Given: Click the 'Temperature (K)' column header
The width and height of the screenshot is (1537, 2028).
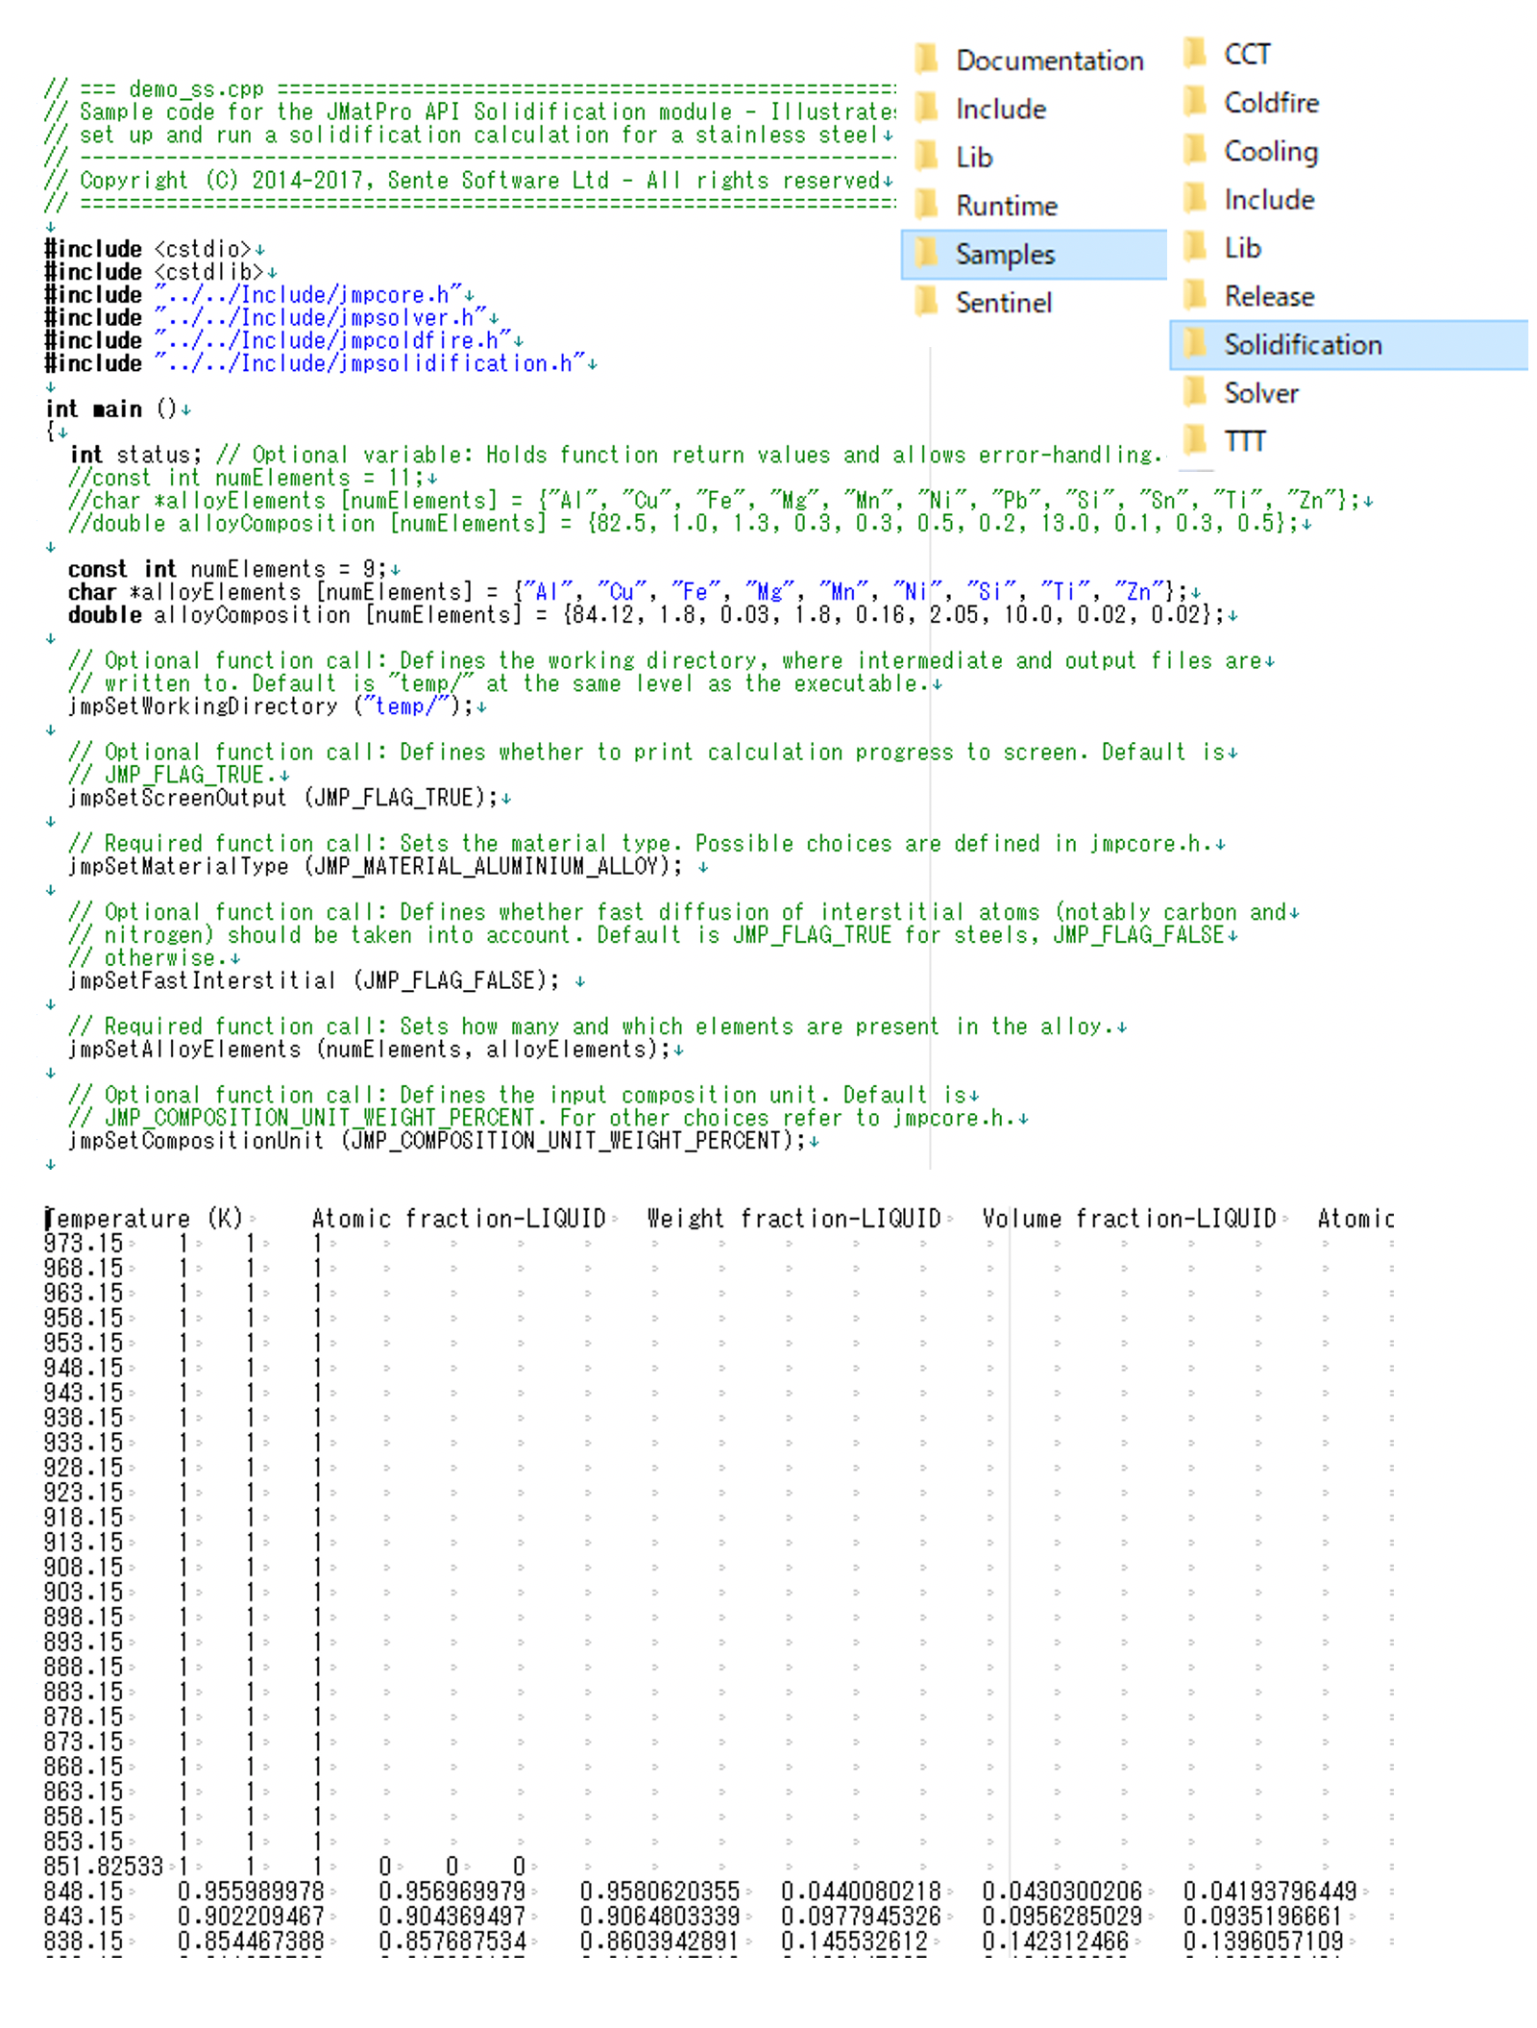Looking at the screenshot, I should pos(144,1219).
